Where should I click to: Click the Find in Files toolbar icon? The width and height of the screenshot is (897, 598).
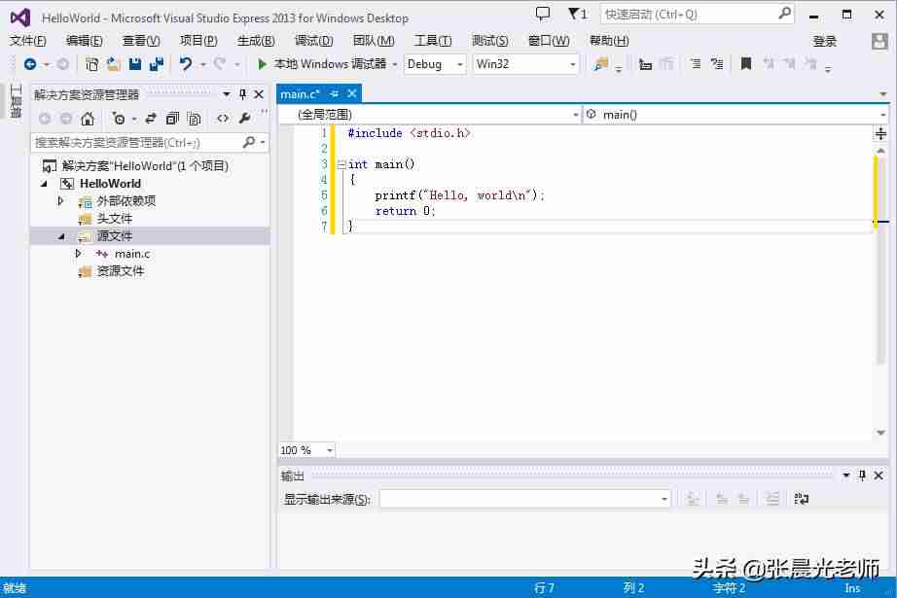coord(600,64)
